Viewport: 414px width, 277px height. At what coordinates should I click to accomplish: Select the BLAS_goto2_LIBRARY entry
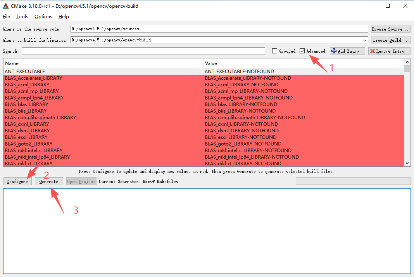click(29, 144)
